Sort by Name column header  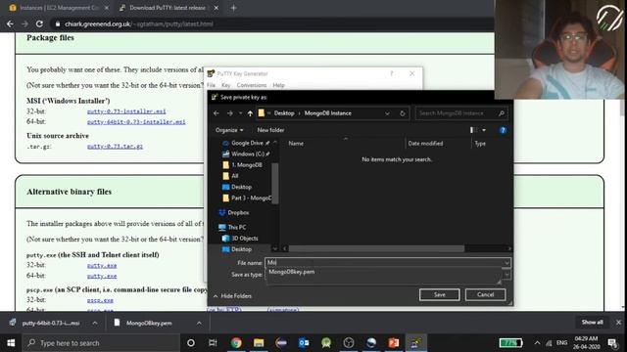tap(296, 144)
